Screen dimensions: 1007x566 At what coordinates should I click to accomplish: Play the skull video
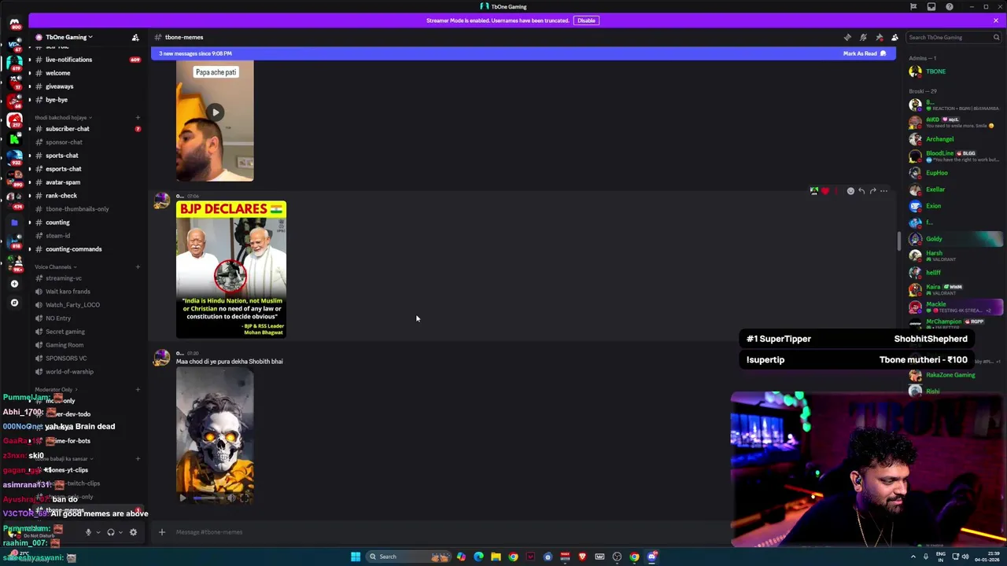pos(183,498)
